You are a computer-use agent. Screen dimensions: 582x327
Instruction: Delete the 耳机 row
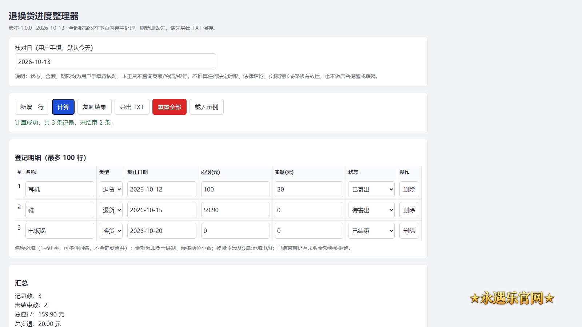coord(409,189)
